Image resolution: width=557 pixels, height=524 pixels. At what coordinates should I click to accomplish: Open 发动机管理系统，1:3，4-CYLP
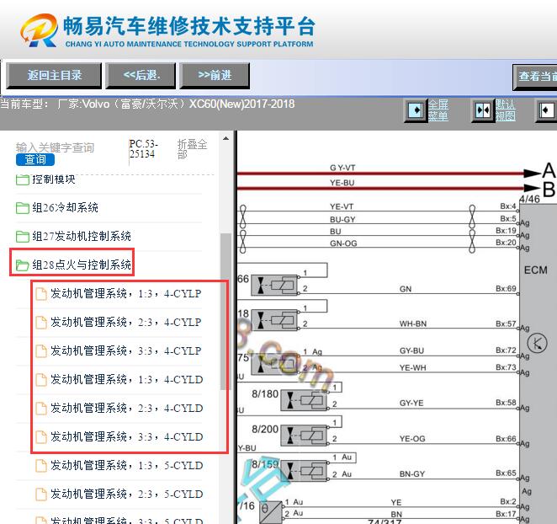[x=125, y=293]
